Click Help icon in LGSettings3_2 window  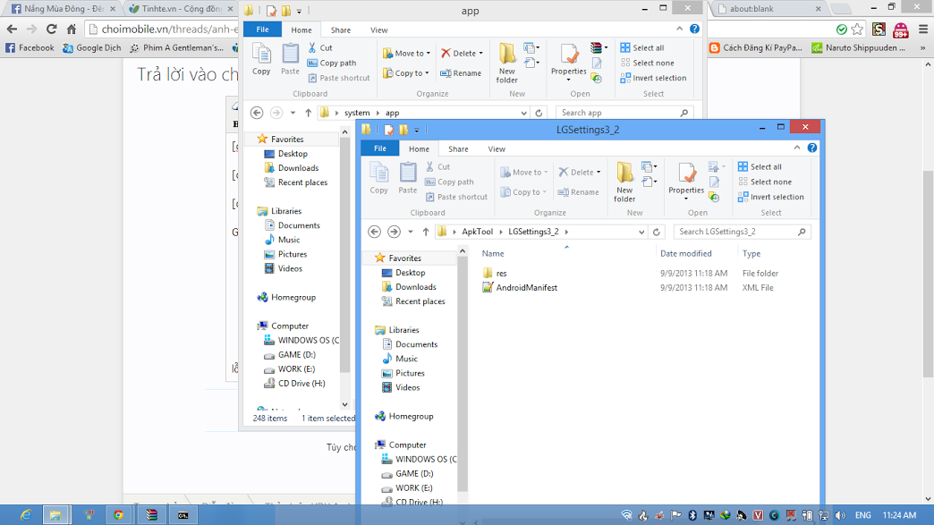812,148
